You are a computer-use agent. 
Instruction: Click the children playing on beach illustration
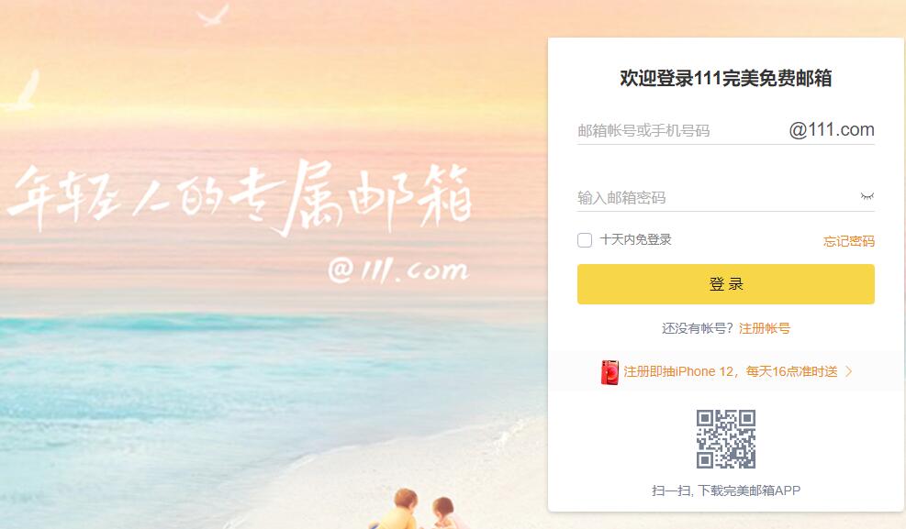[423, 509]
